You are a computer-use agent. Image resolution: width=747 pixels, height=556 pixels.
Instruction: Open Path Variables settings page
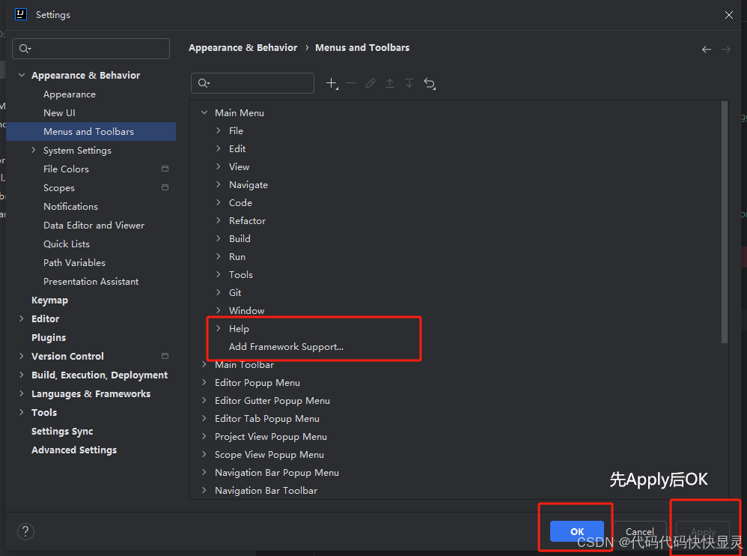(74, 263)
